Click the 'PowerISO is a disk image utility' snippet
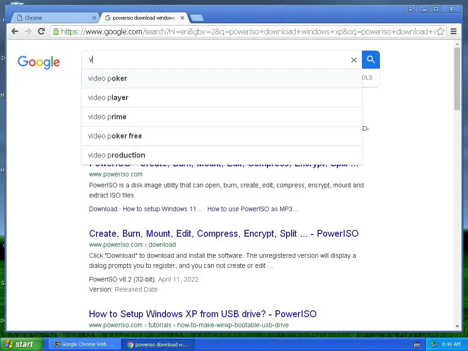This screenshot has width=468, height=351. 226,190
